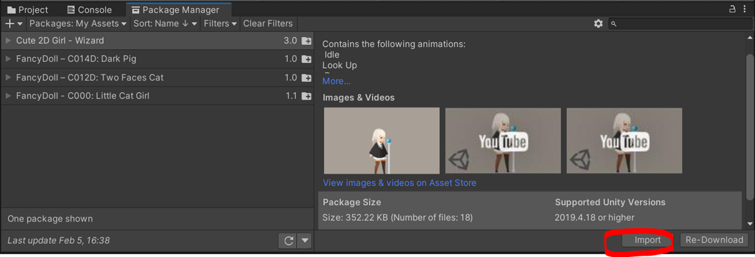Image resolution: width=755 pixels, height=257 pixels.
Task: Click the Import button
Action: pos(647,240)
